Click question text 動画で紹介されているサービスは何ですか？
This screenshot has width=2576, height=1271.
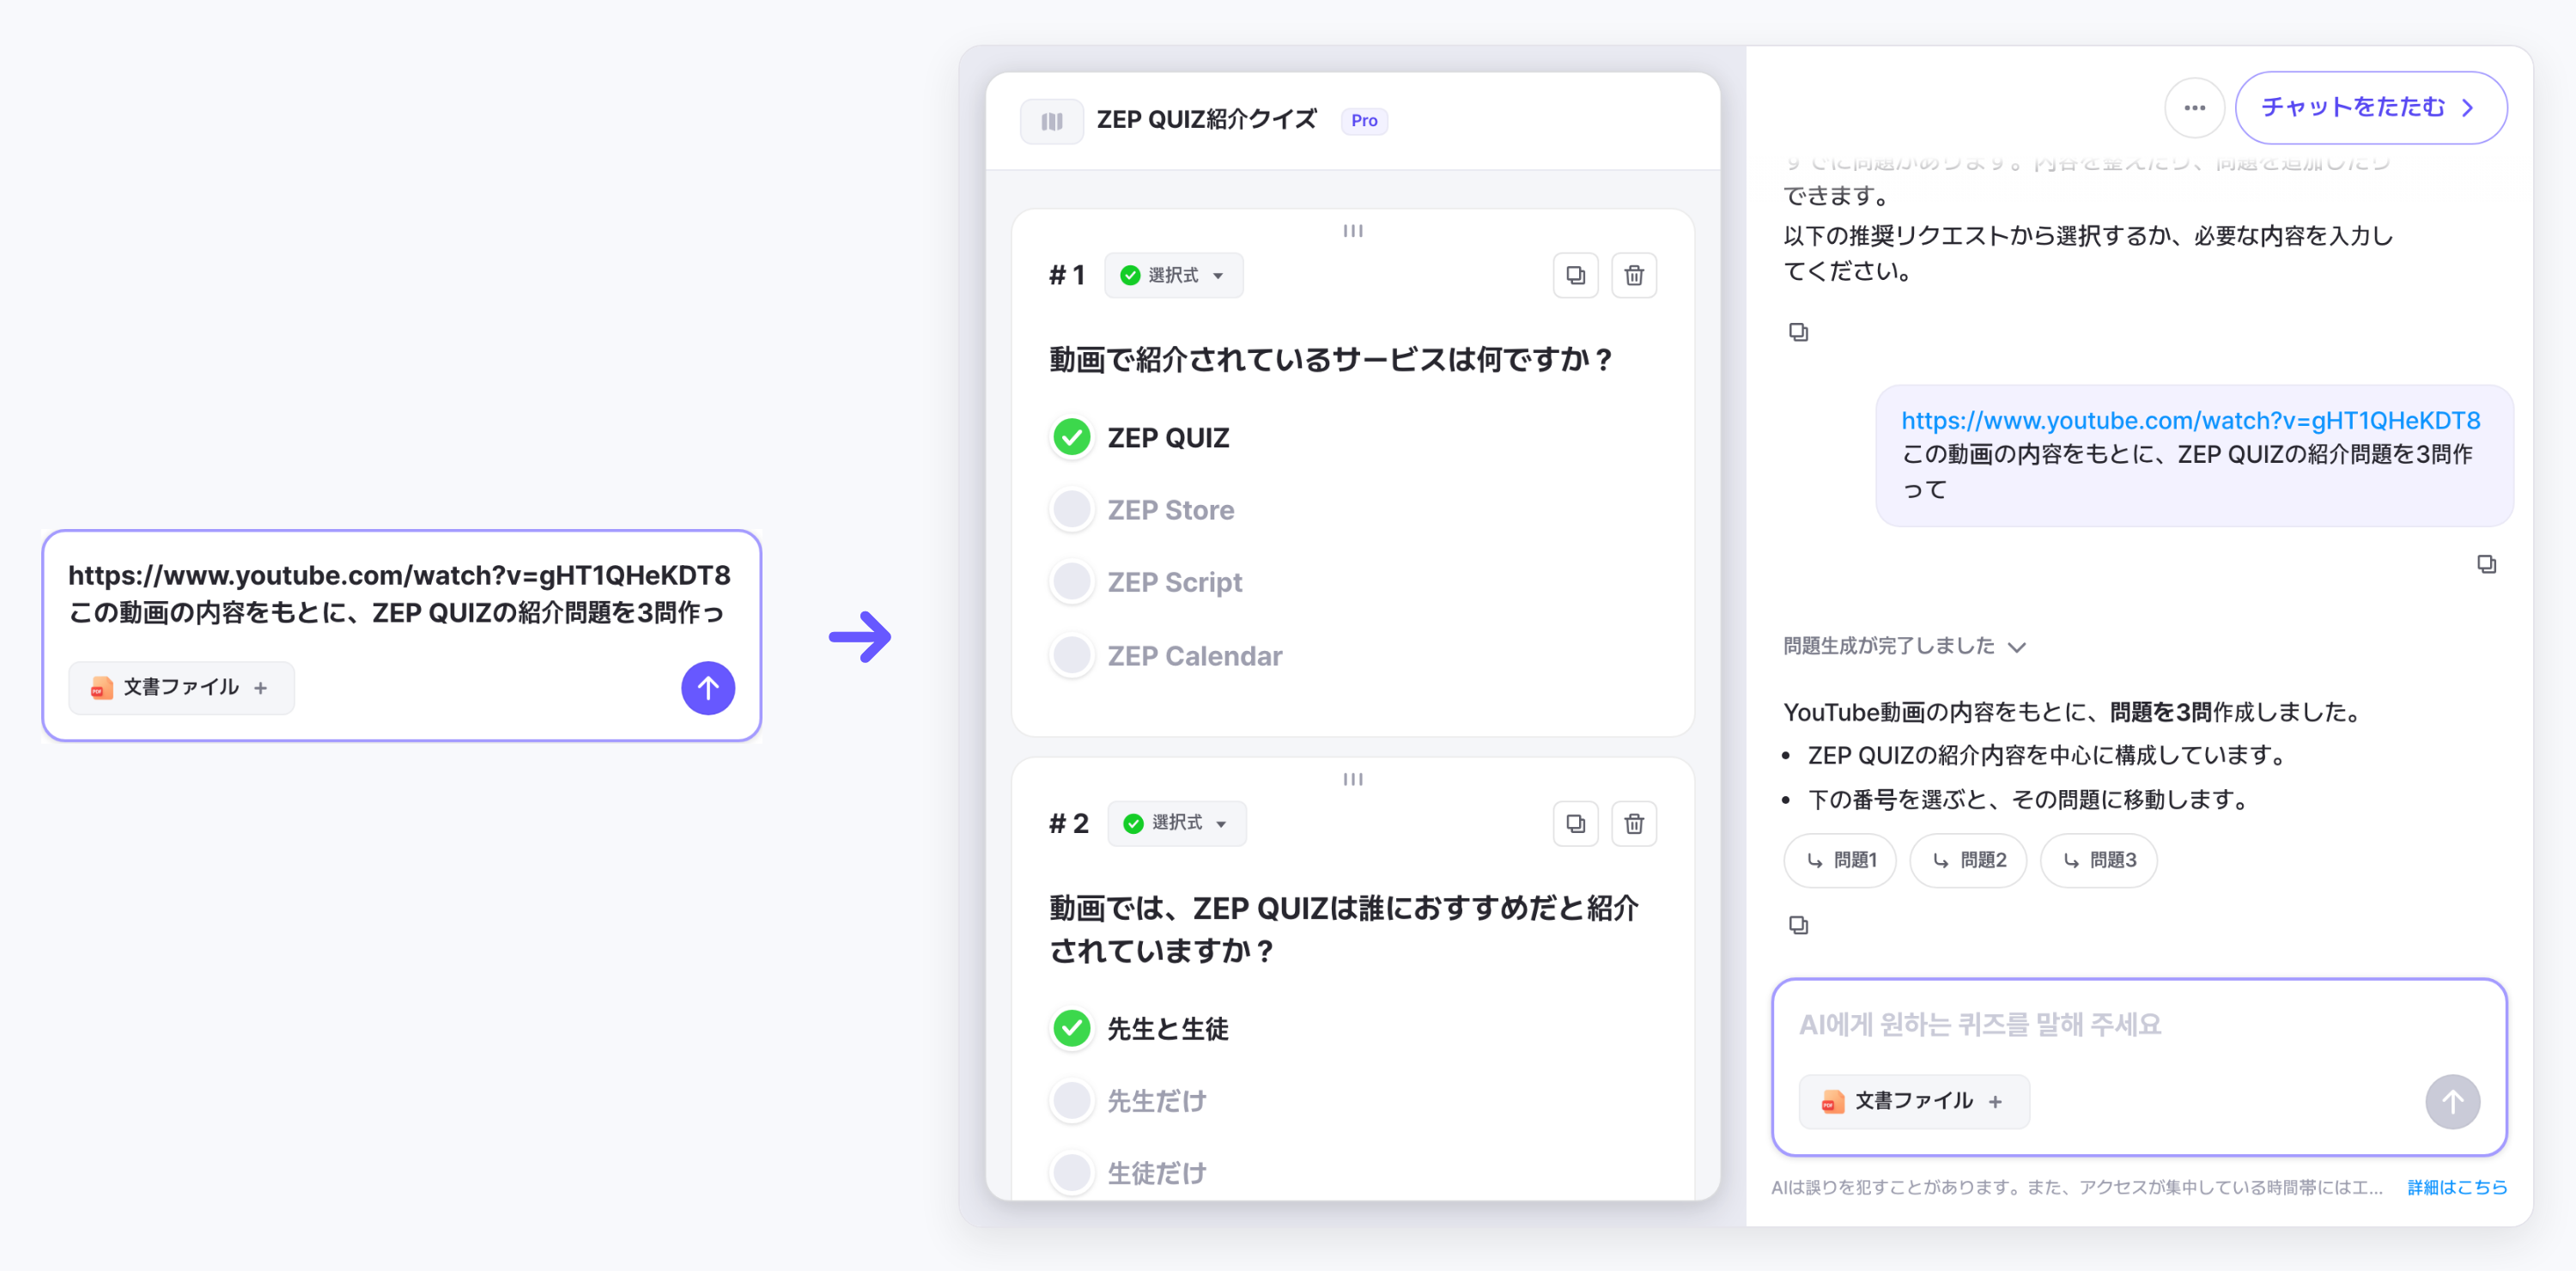[1332, 359]
